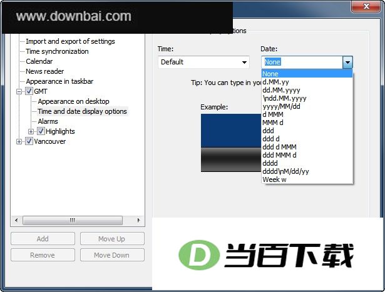Choose Week w date format
The height and width of the screenshot is (292, 385).
307,179
